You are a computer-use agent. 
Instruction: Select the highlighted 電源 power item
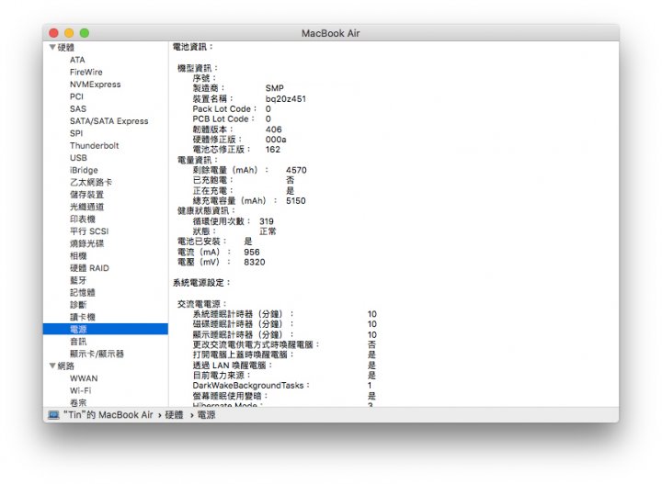click(106, 329)
